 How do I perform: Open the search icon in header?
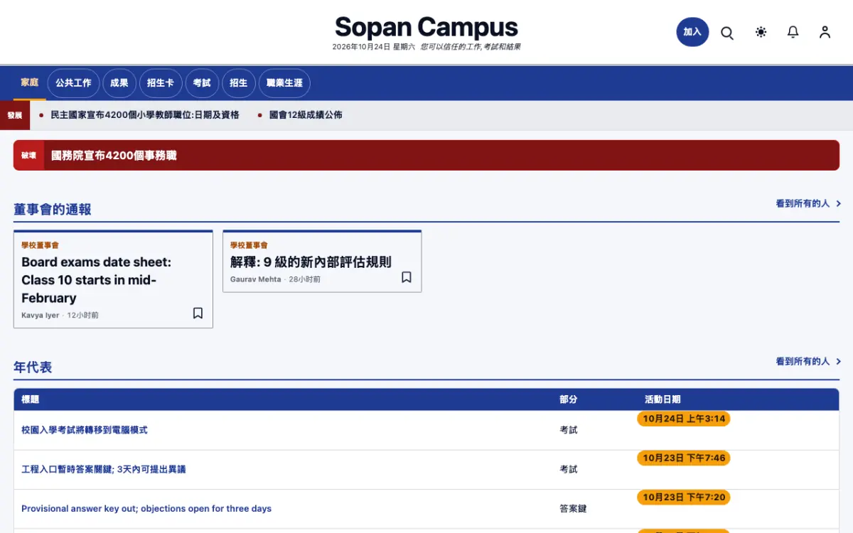(x=727, y=33)
